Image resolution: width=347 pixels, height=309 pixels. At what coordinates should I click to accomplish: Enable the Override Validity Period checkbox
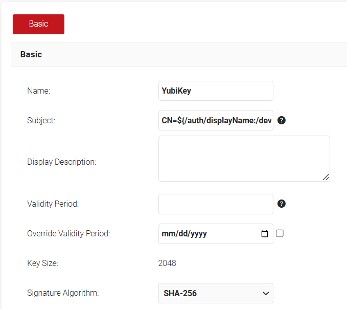(x=280, y=233)
